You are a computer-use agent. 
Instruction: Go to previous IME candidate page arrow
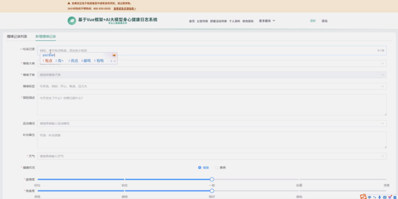[x=108, y=61]
